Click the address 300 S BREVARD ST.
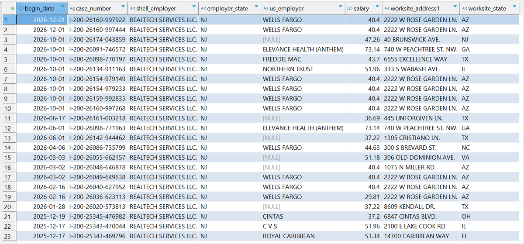524x244 pixels. 410,148
